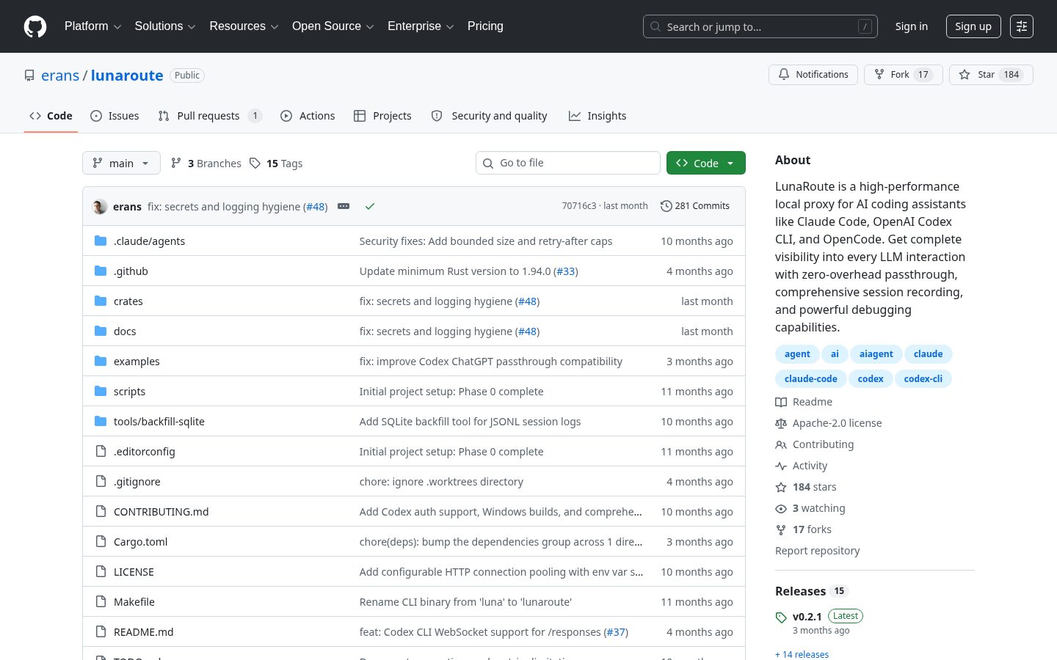Click the .editorconfig file icon
This screenshot has width=1057, height=660.
click(101, 451)
